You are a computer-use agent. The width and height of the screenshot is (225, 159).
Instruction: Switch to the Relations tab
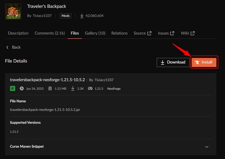click(119, 33)
